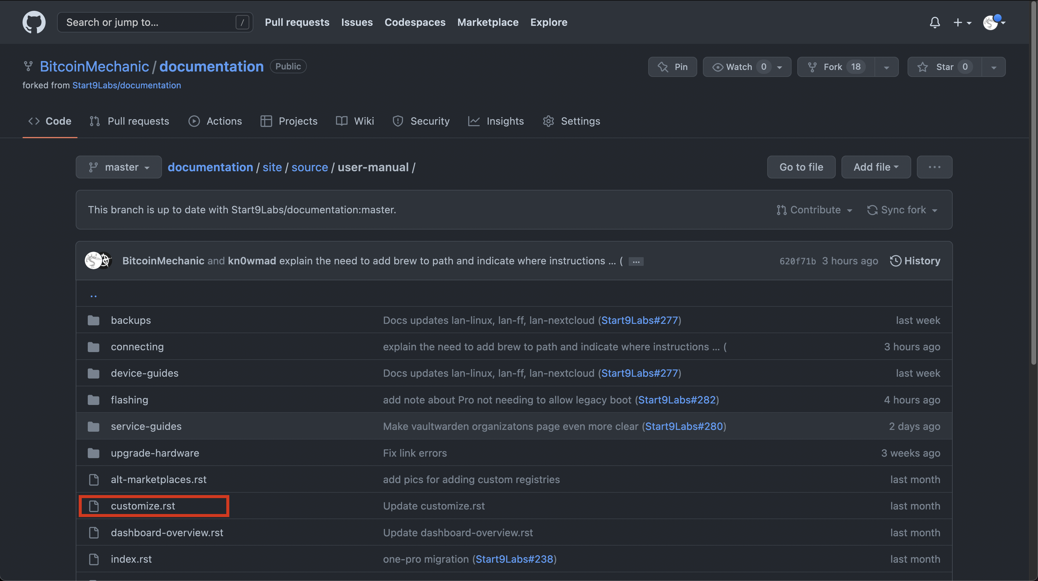The image size is (1038, 581).
Task: Go to the Wiki tab
Action: (x=355, y=121)
